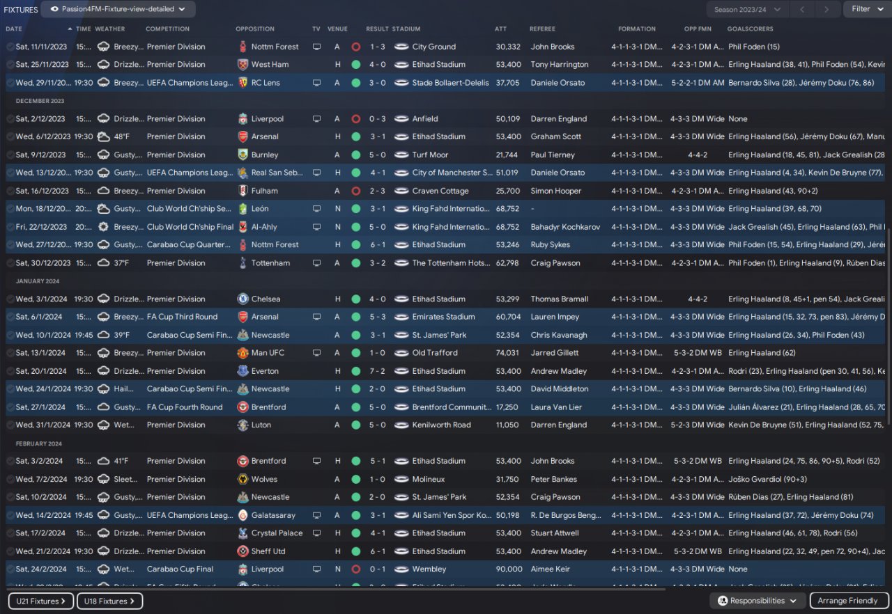Click the stadium icon beside City Ground
The image size is (892, 614).
tap(401, 47)
